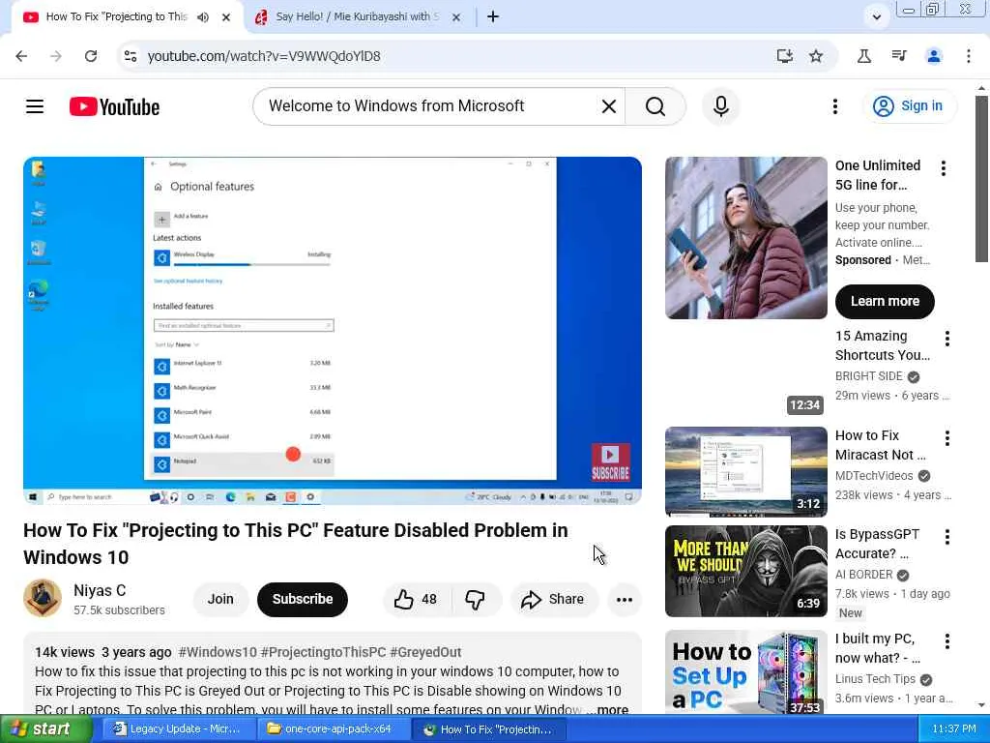The image size is (990, 743).
Task: Open the YouTube hamburger guide menu
Action: pyautogui.click(x=35, y=106)
